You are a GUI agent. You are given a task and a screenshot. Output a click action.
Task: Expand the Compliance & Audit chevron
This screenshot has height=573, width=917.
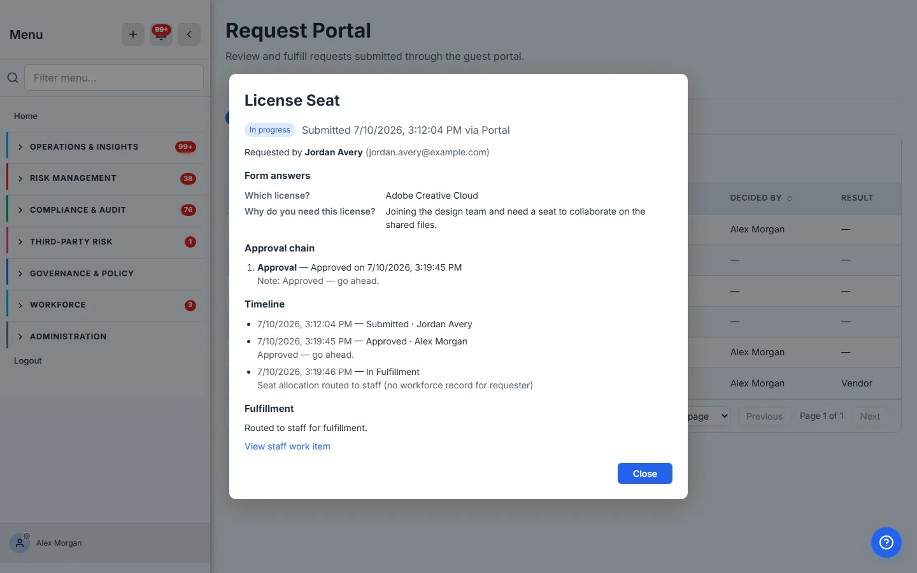(20, 210)
